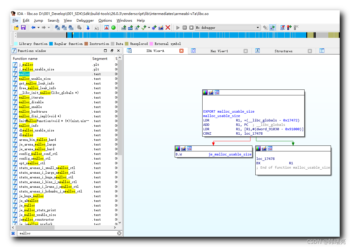Click the pencil edit comment icon

click(161, 28)
